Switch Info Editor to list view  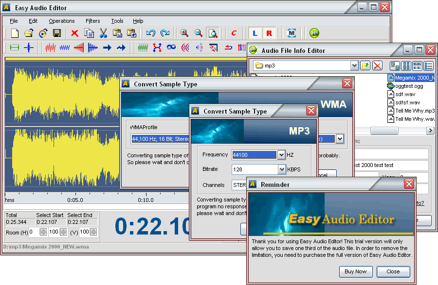pyautogui.click(x=417, y=66)
